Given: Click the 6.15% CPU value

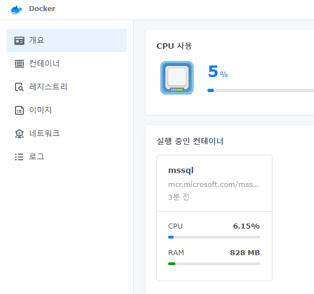Looking at the screenshot, I should coord(246,226).
